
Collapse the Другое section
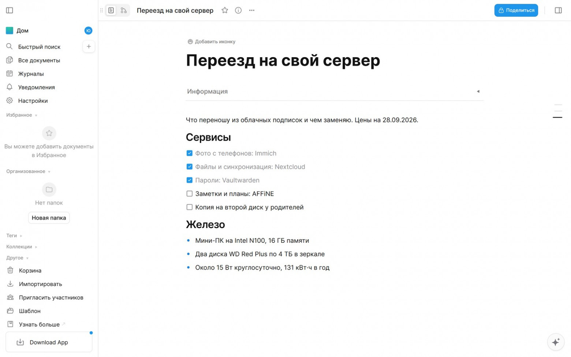[17, 258]
